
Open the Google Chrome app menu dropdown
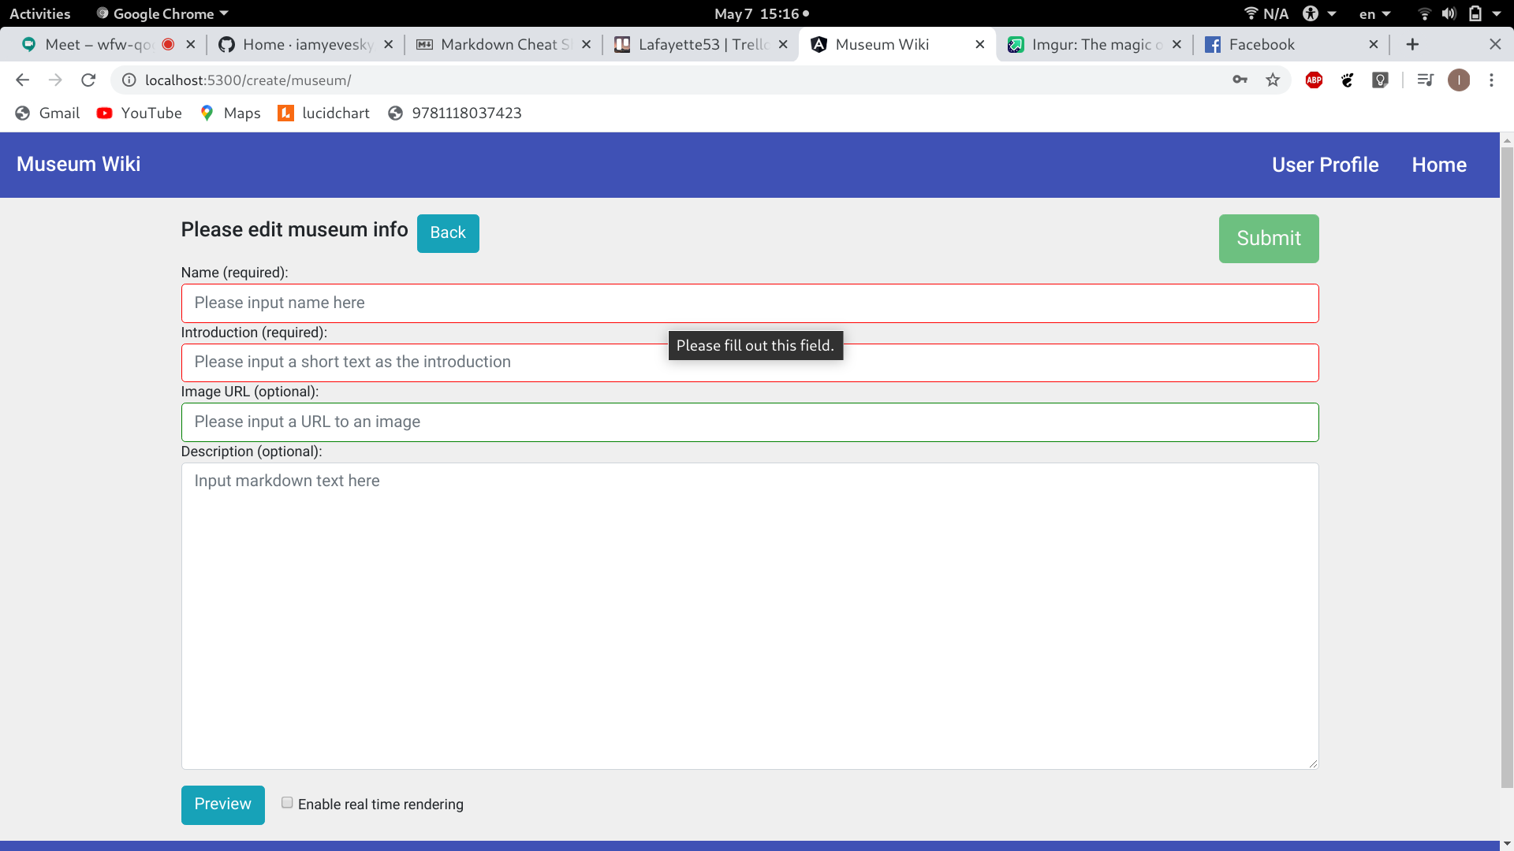click(x=162, y=13)
